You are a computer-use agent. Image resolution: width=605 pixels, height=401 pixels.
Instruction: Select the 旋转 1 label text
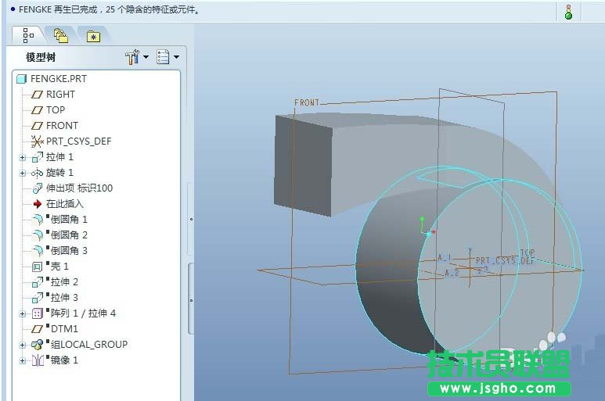click(x=59, y=173)
